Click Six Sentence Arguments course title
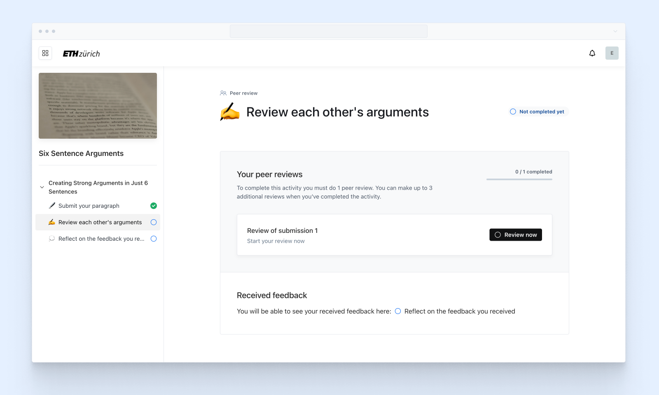The height and width of the screenshot is (395, 659). (x=81, y=153)
